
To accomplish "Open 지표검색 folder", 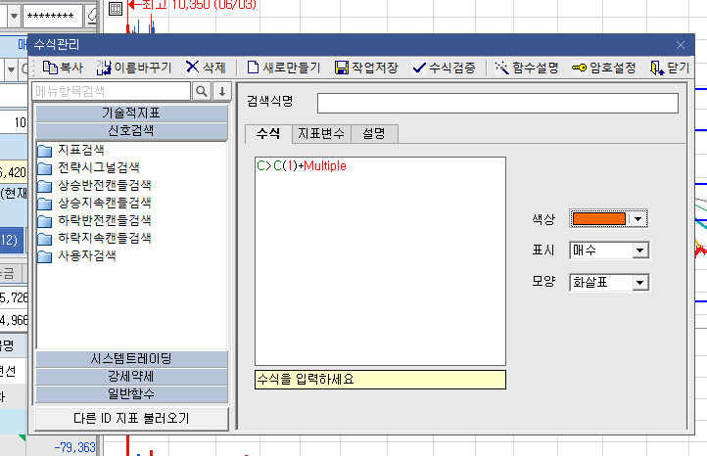I will 71,150.
